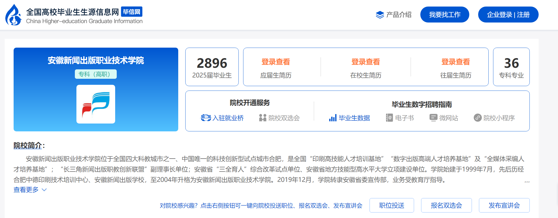This screenshot has height=218, width=558.
Task: Click the 安徽新闻出版职业技术学院 title
Action: pos(96,60)
